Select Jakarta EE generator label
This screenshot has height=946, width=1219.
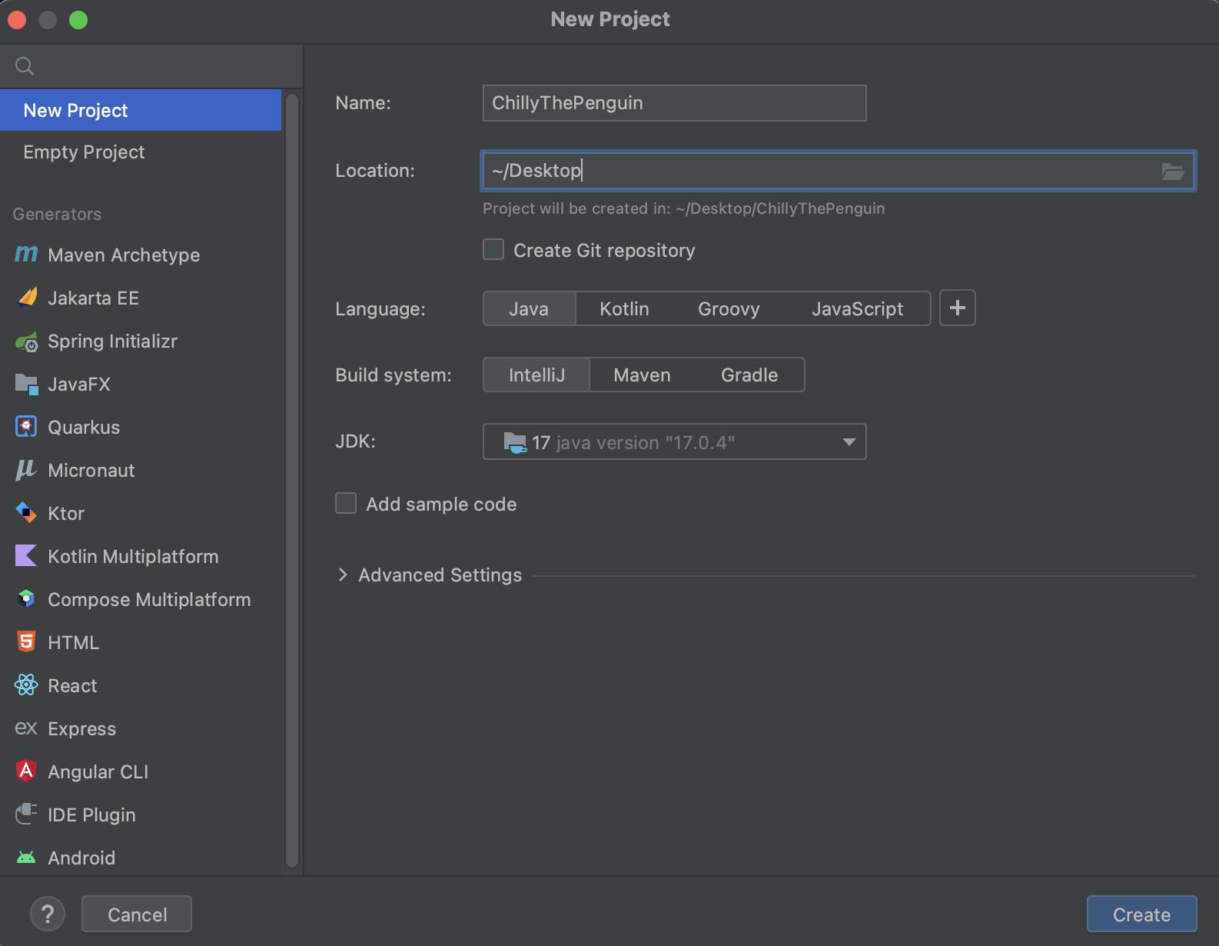93,298
